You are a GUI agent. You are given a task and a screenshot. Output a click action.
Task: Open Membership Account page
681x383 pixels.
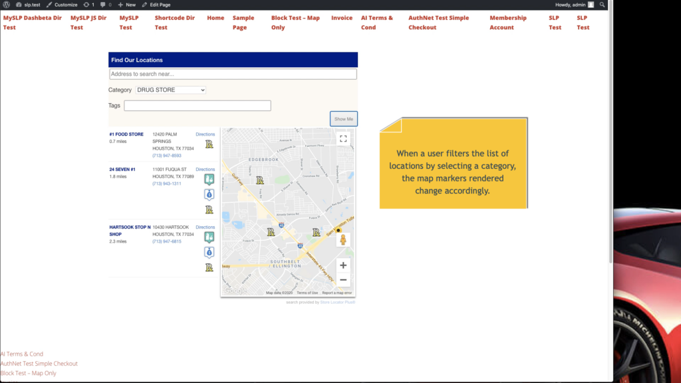tap(508, 23)
